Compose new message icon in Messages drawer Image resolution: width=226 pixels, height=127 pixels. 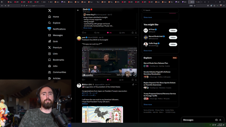click(216, 120)
